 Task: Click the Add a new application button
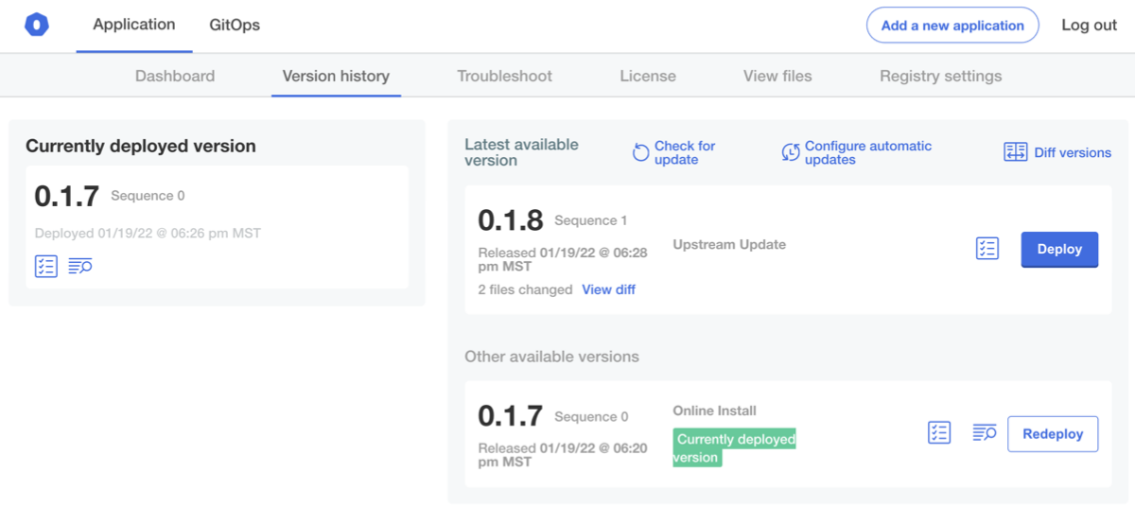click(x=952, y=26)
